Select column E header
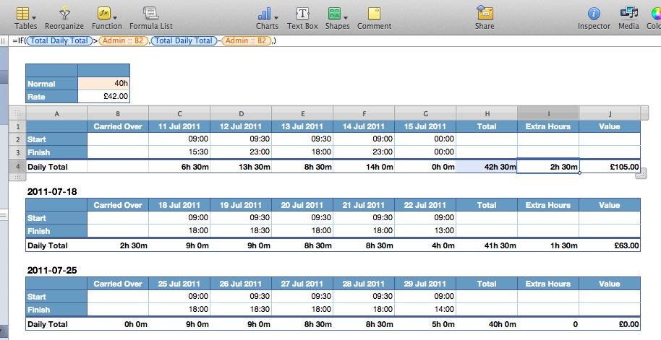This screenshot has width=661, height=340. coord(303,113)
